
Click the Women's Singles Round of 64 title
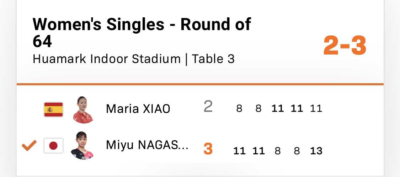point(142,33)
